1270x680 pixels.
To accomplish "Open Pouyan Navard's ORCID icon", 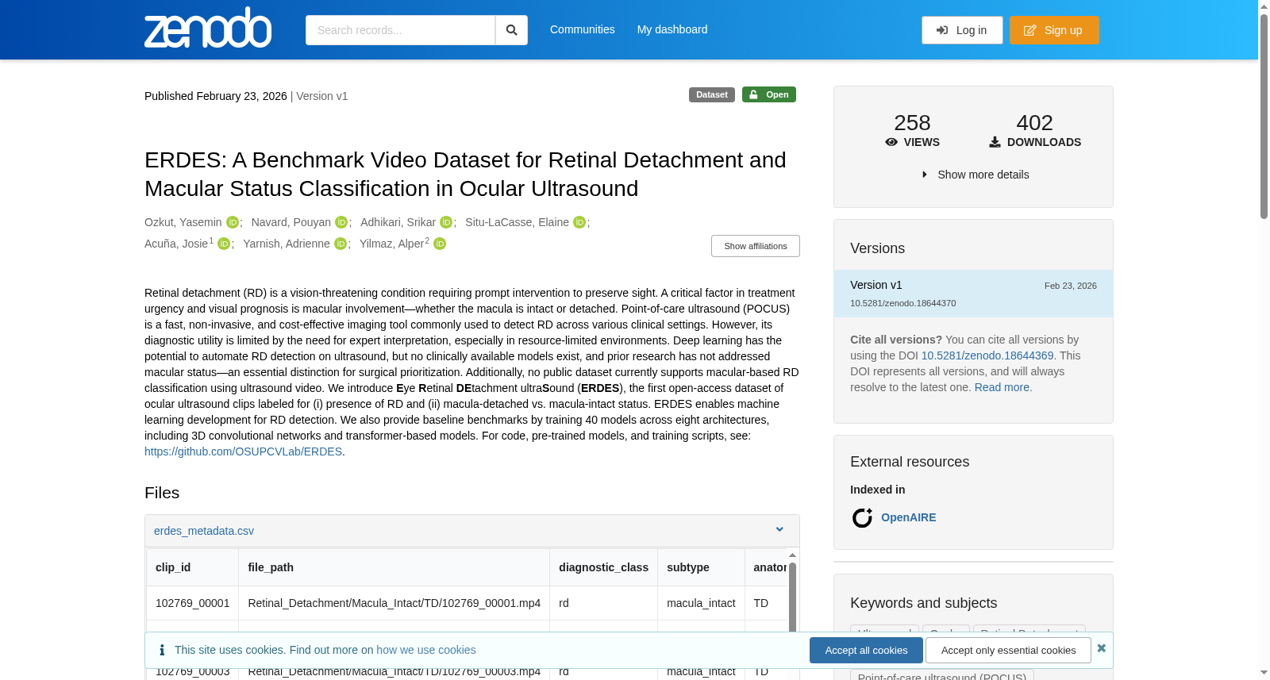I will 341,222.
